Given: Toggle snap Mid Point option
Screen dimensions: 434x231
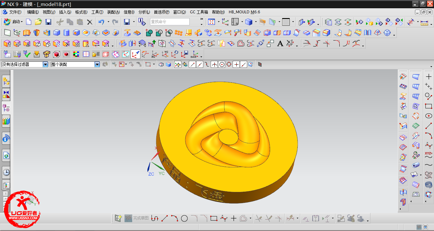Looking at the screenshot, I should (200, 64).
